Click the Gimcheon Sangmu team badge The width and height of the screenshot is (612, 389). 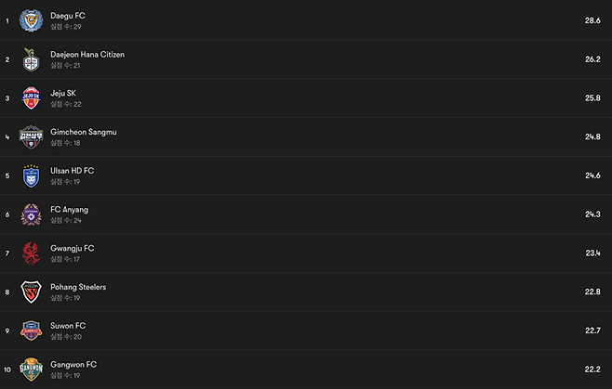31,136
